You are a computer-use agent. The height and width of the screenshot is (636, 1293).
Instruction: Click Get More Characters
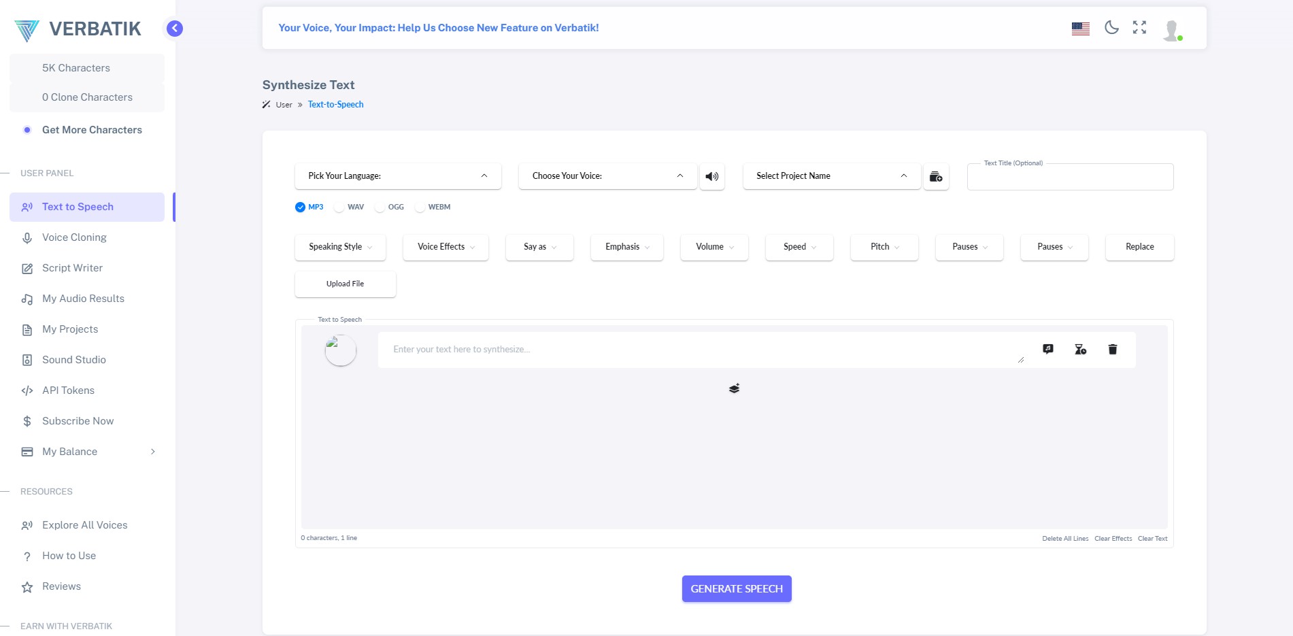point(87,130)
